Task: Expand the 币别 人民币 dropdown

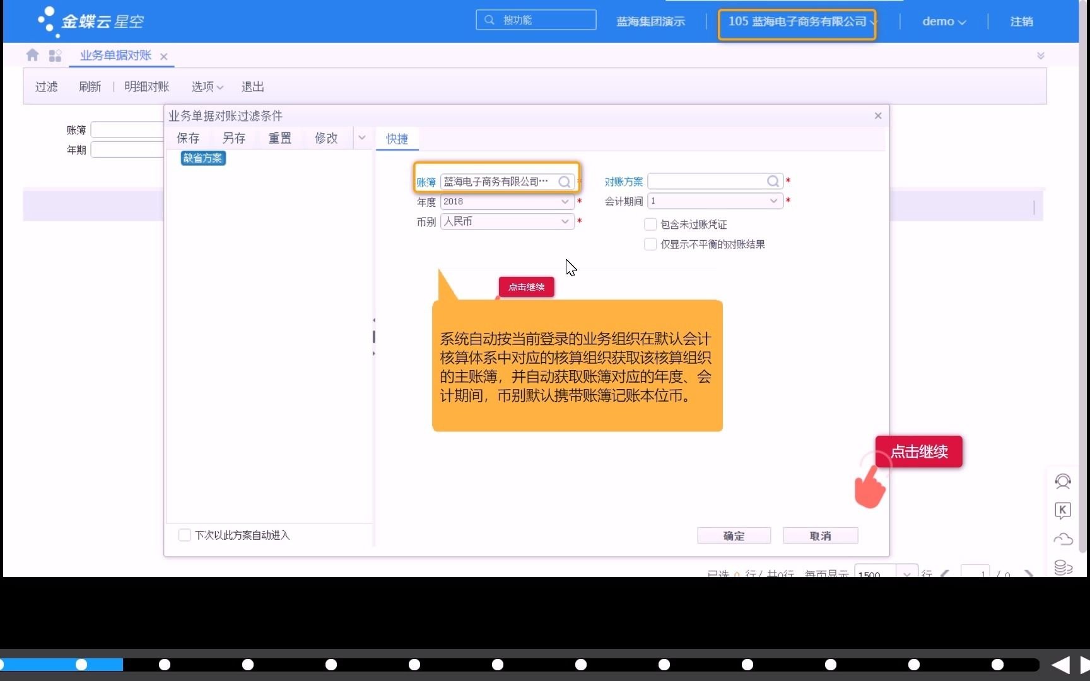Action: (x=565, y=221)
